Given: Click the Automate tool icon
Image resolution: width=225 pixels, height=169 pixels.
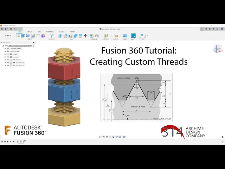Looking at the screenshot, I should 52,36.
